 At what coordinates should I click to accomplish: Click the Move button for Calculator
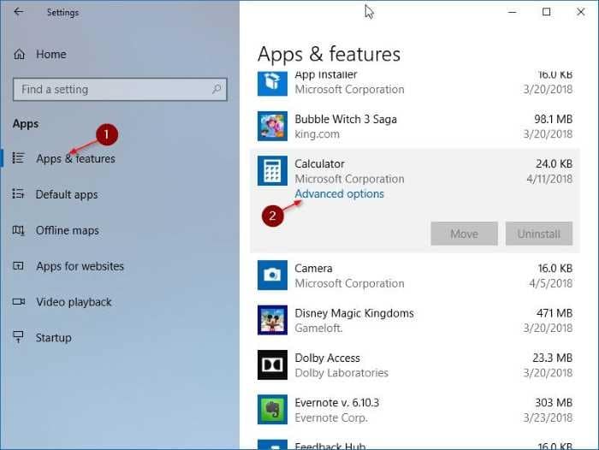pos(464,234)
